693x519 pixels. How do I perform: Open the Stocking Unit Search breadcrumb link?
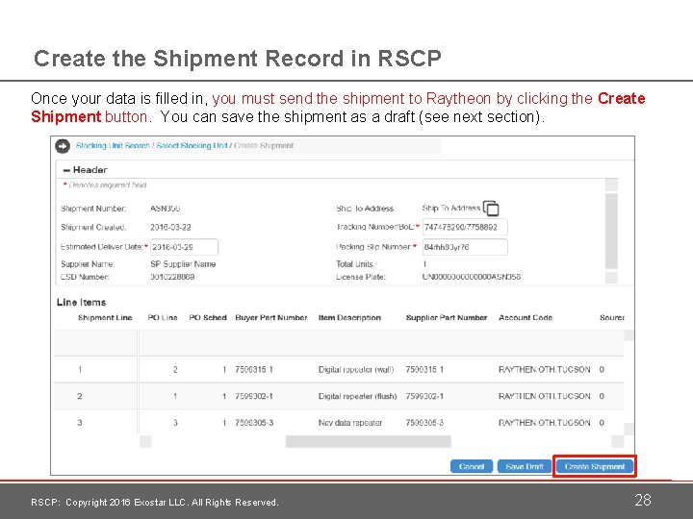(113, 146)
